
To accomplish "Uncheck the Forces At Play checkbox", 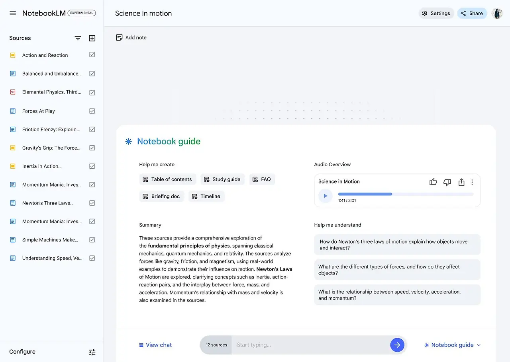I will pyautogui.click(x=92, y=111).
